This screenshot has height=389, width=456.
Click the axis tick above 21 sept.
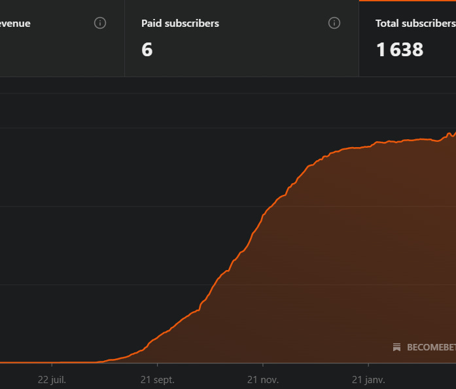pyautogui.click(x=157, y=365)
